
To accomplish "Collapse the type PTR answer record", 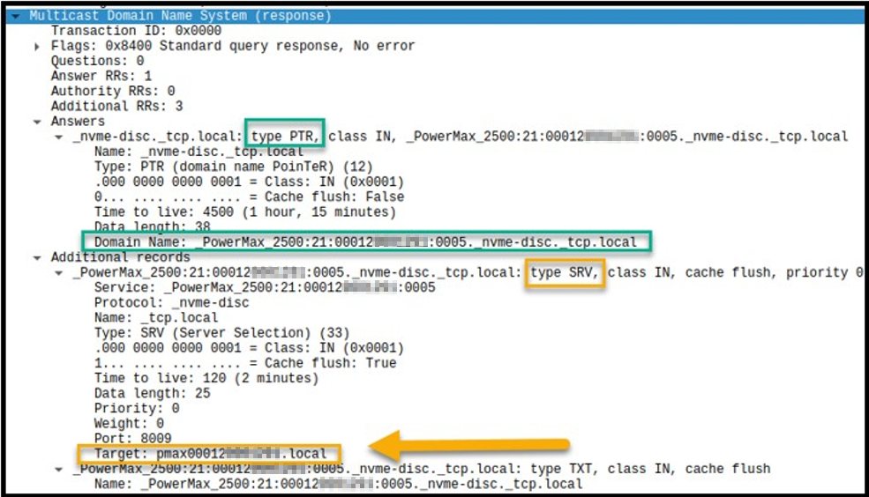I will click(58, 137).
